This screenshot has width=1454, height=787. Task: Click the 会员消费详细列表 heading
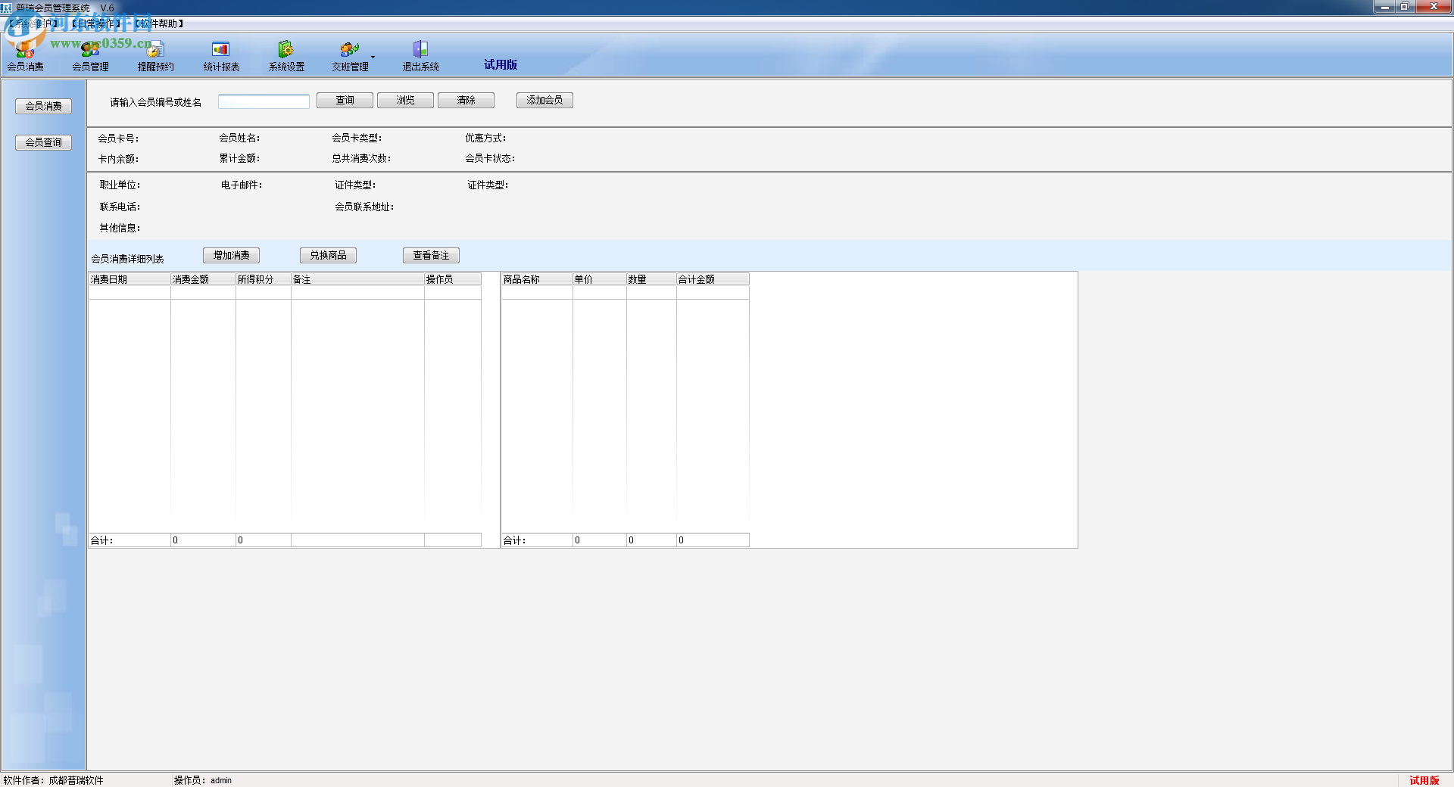pyautogui.click(x=127, y=259)
